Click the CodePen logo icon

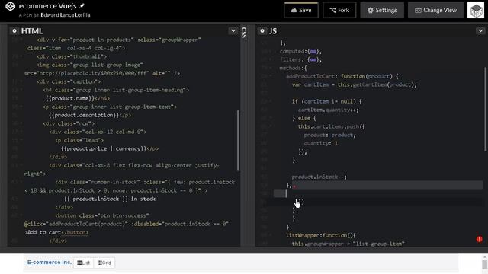pos(10,6)
